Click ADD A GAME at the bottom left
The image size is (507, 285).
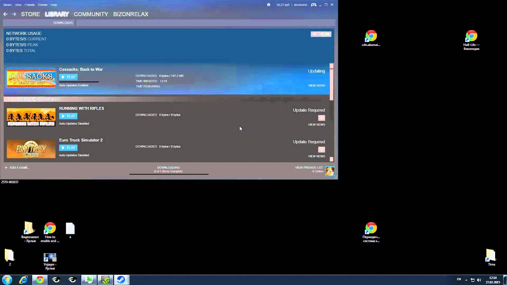tap(17, 167)
